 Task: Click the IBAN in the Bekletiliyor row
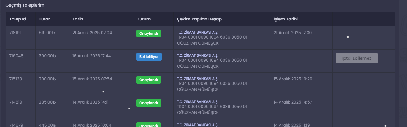coord(212,60)
